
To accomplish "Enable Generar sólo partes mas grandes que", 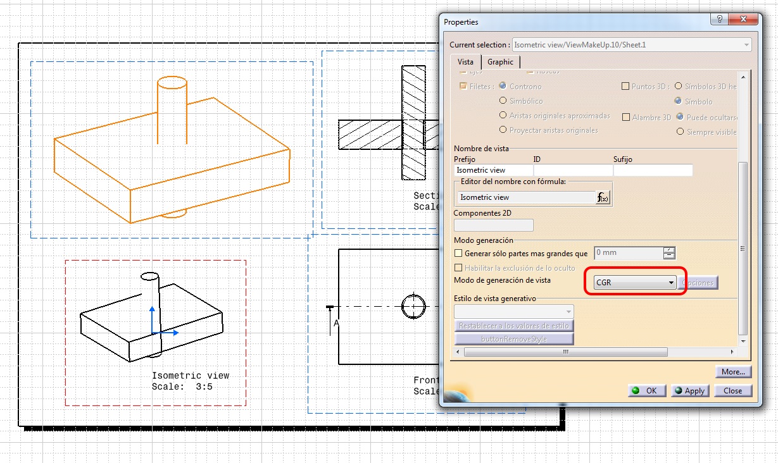I will 459,253.
